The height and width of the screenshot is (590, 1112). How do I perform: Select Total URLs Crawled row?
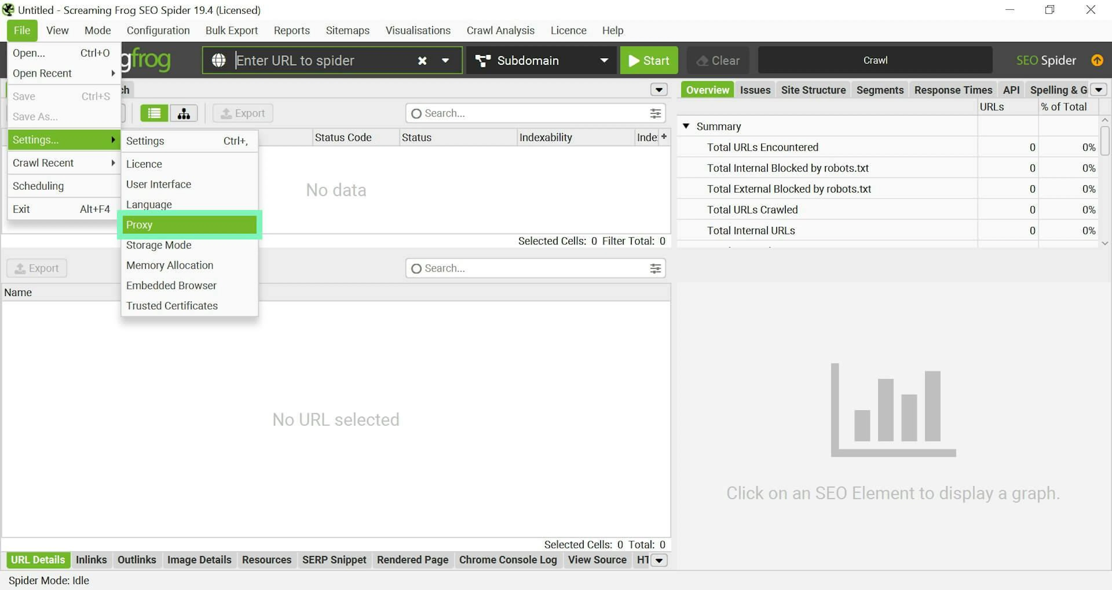point(888,210)
